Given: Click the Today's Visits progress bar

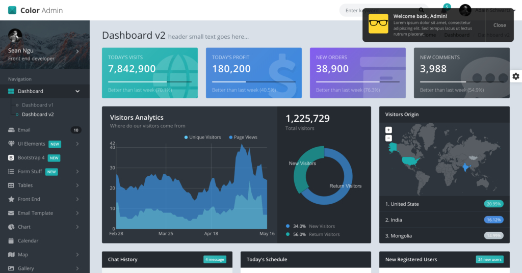Looking at the screenshot, I should 149,81.
